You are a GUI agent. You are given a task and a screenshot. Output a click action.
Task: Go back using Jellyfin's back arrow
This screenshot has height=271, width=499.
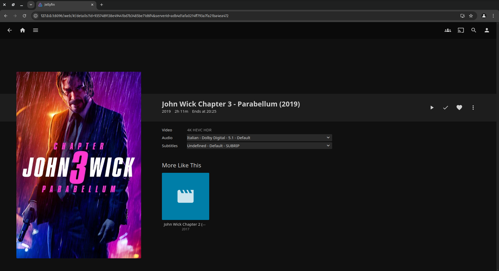[10, 30]
